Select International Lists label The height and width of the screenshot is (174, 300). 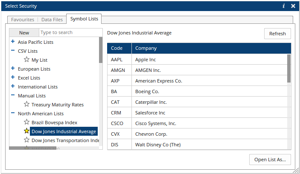[38, 87]
